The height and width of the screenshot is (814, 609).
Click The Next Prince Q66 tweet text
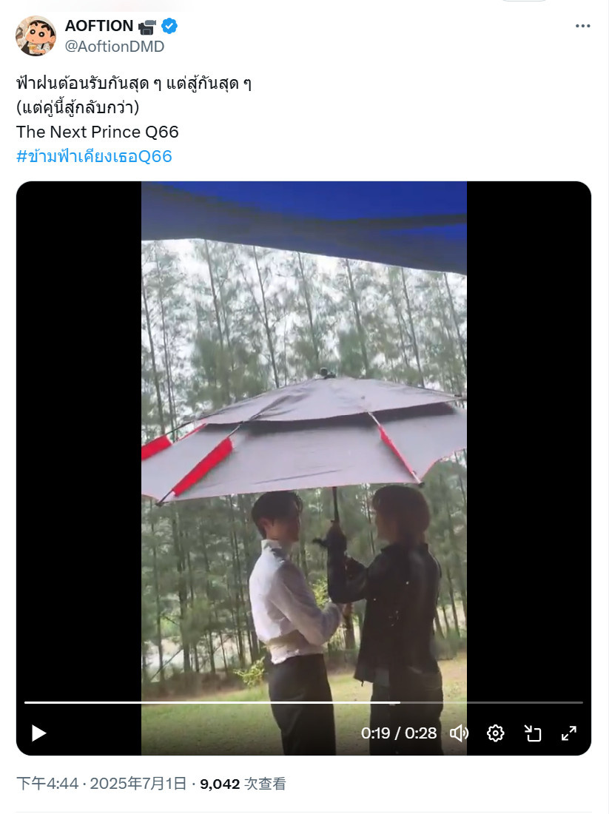[x=97, y=132]
